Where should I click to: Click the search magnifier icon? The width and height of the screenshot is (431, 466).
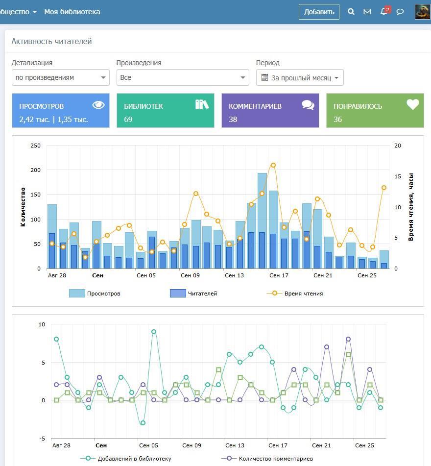351,12
